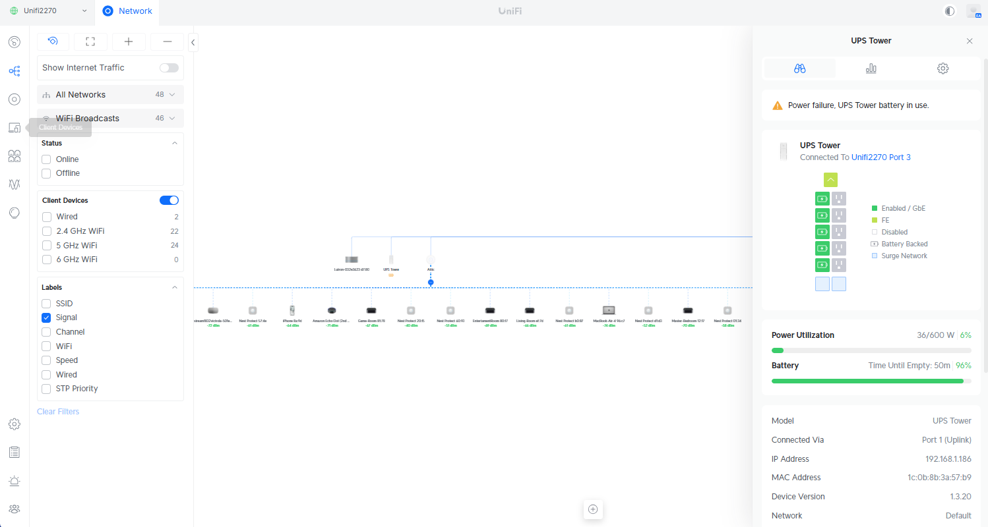The width and height of the screenshot is (988, 527).
Task: Zoom out with the minus button
Action: (167, 42)
